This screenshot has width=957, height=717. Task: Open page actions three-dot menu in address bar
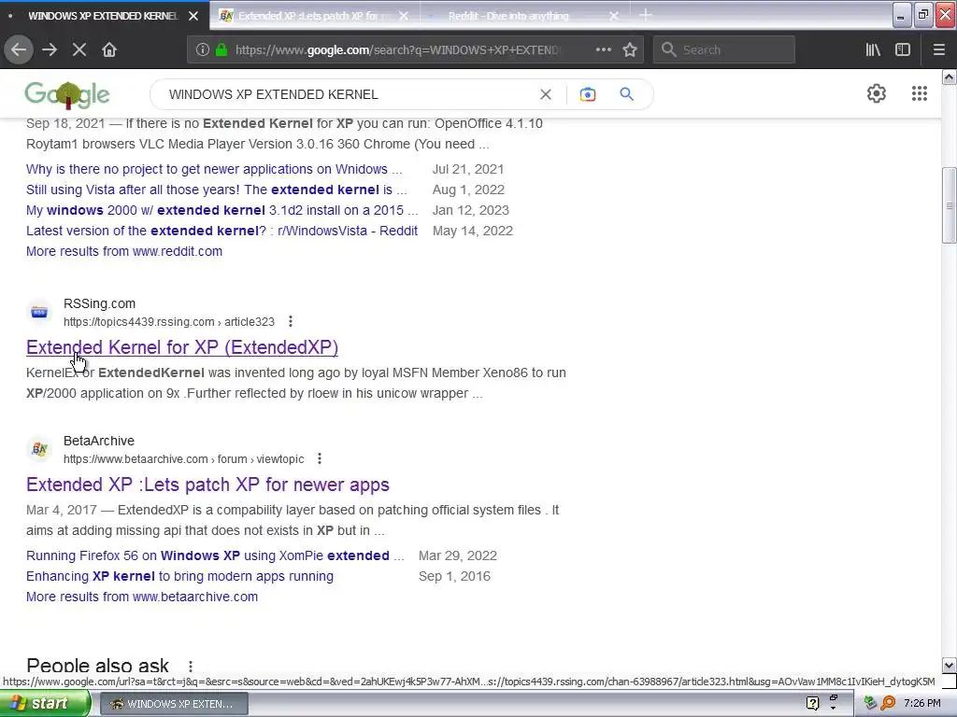point(603,50)
